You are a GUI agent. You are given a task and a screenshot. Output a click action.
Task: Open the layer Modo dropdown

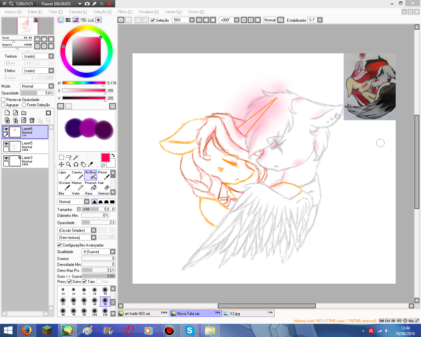pyautogui.click(x=37, y=86)
